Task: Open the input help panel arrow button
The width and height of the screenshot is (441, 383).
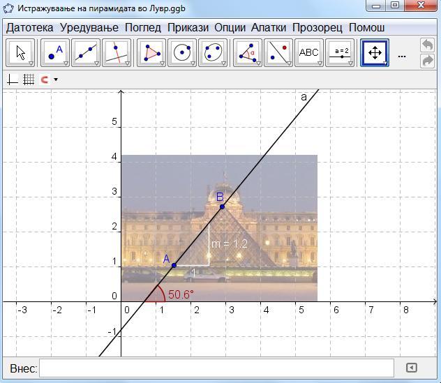Action: [x=412, y=368]
